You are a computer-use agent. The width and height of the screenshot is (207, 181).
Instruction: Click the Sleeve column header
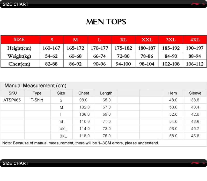pyautogui.click(x=195, y=93)
